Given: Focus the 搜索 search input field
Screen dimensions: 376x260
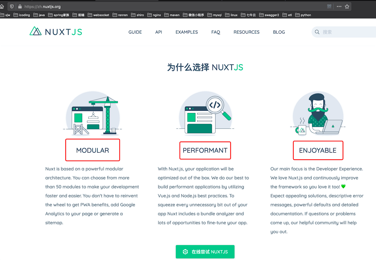Looking at the screenshot, I should pos(344,32).
